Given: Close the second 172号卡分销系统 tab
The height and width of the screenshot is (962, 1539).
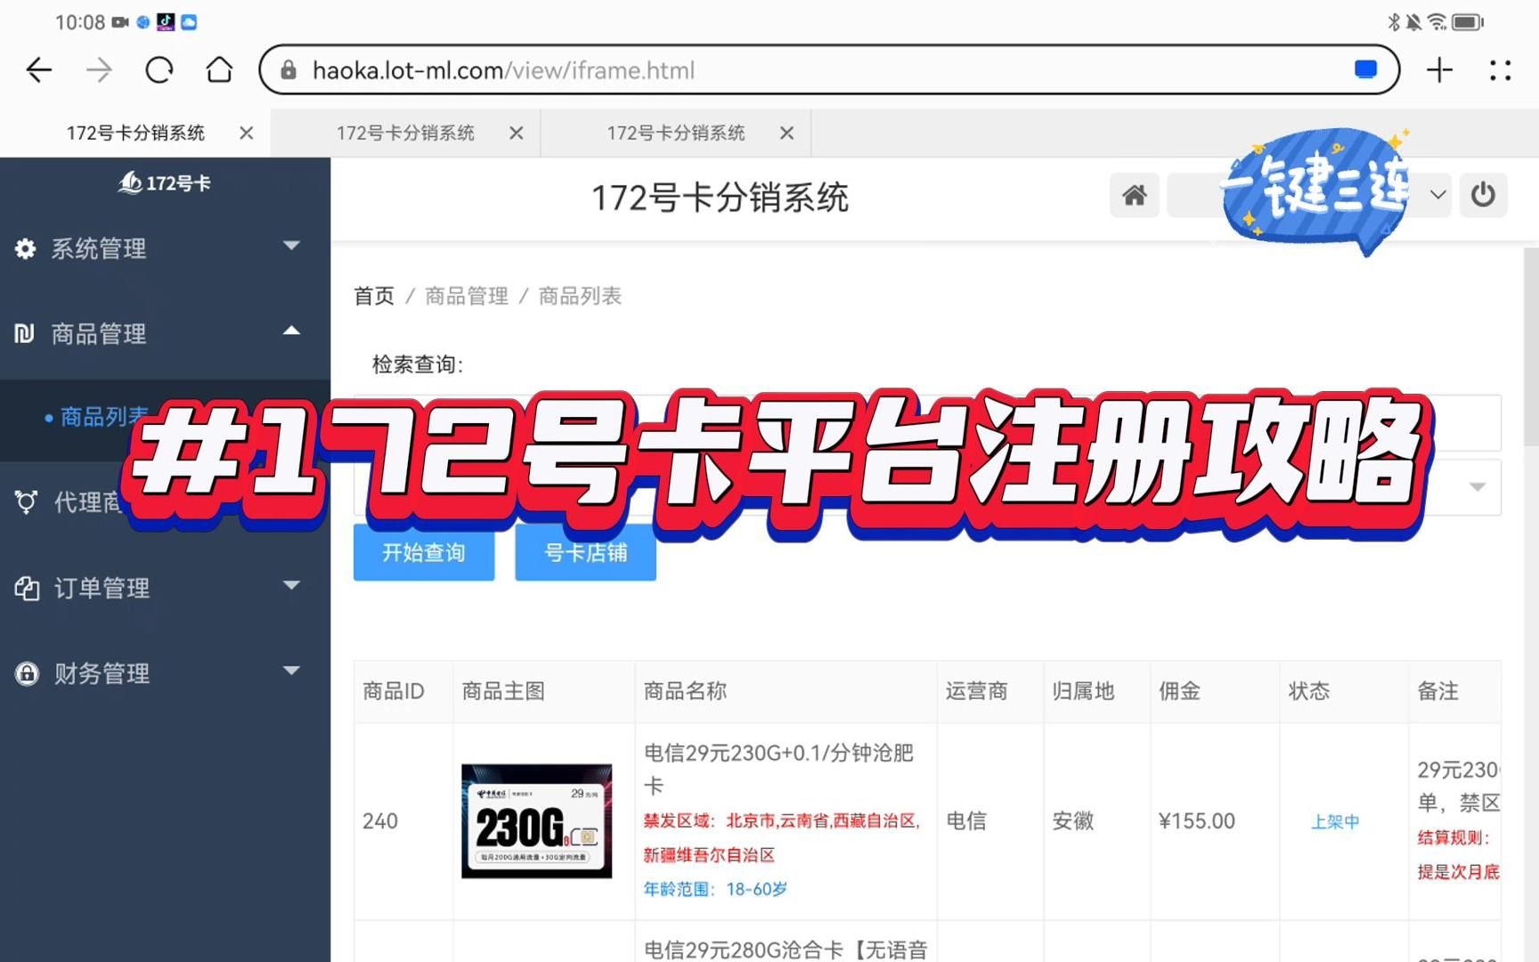Looking at the screenshot, I should (x=517, y=133).
